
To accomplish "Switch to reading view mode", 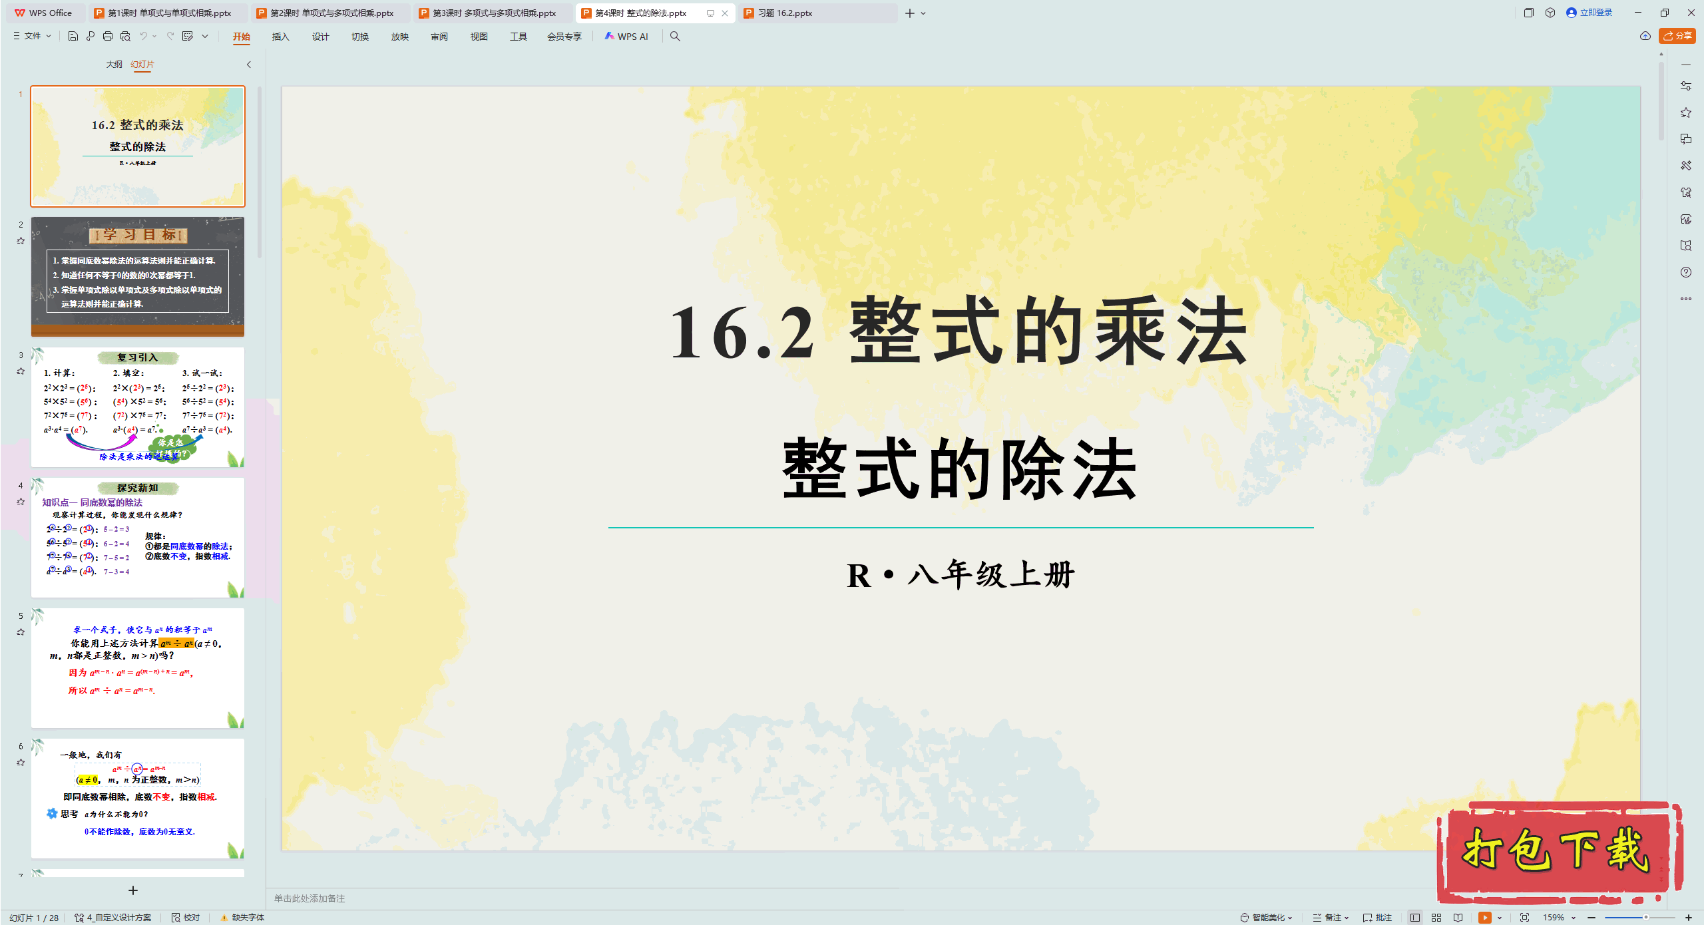I will (1458, 917).
